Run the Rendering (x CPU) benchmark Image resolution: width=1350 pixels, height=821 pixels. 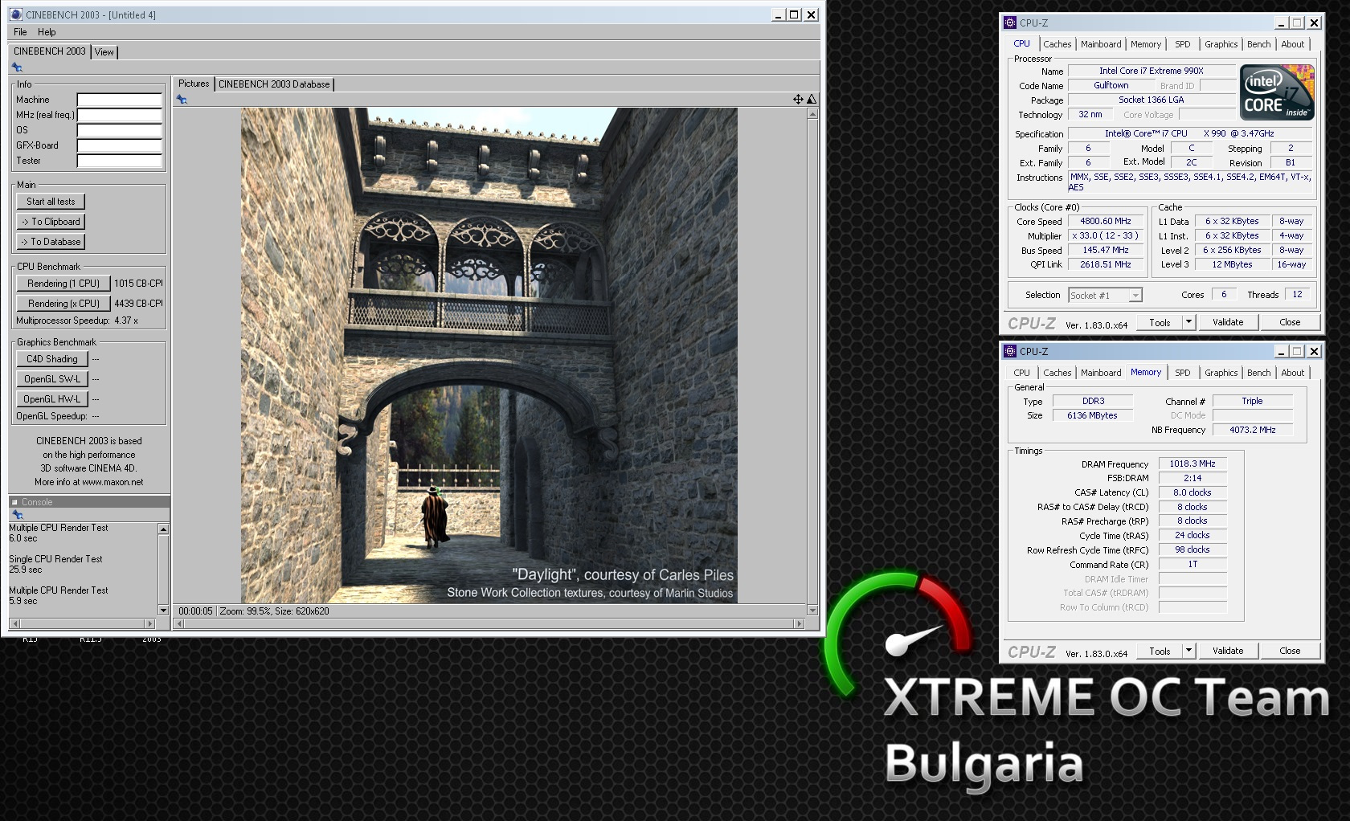(x=63, y=304)
